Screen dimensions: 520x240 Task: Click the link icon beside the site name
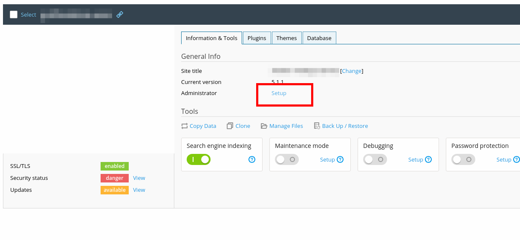[x=120, y=14]
